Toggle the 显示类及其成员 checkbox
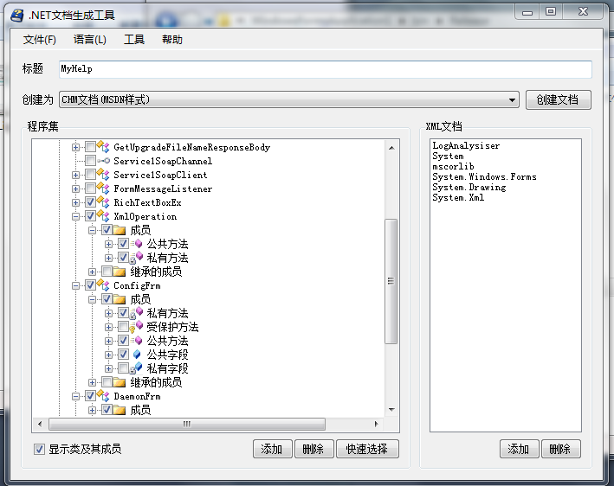This screenshot has width=614, height=486. pos(39,449)
